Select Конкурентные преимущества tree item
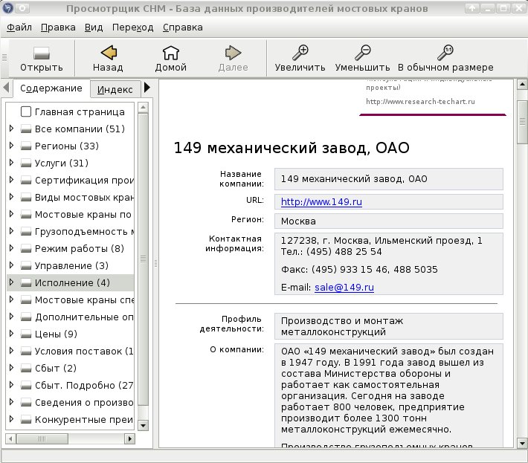 pos(84,420)
